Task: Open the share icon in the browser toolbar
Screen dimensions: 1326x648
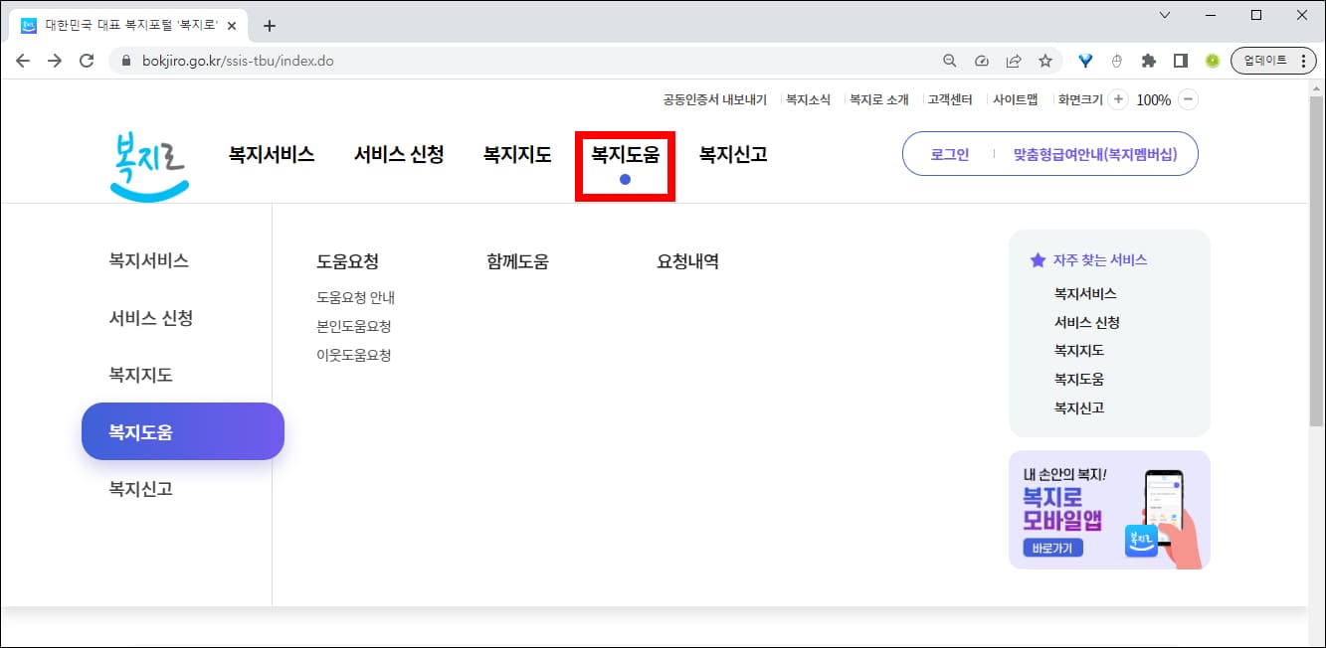Action: (x=1014, y=60)
